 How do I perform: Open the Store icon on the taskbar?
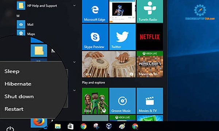tap(70, 126)
